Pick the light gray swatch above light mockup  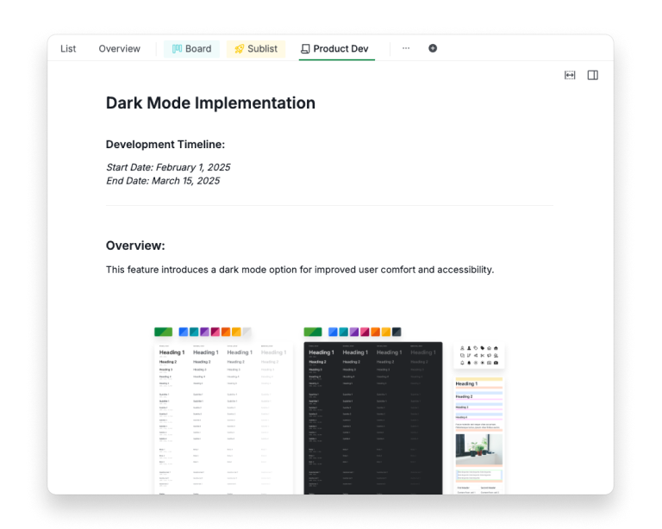[247, 332]
